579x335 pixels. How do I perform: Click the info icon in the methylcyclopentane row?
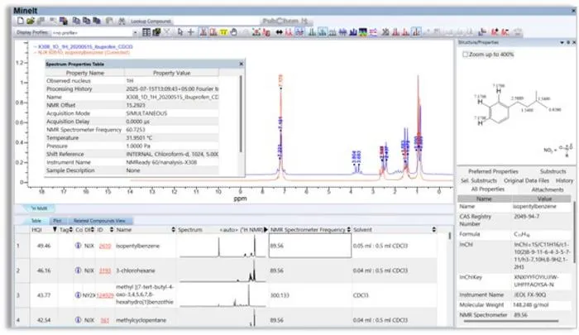(x=78, y=319)
